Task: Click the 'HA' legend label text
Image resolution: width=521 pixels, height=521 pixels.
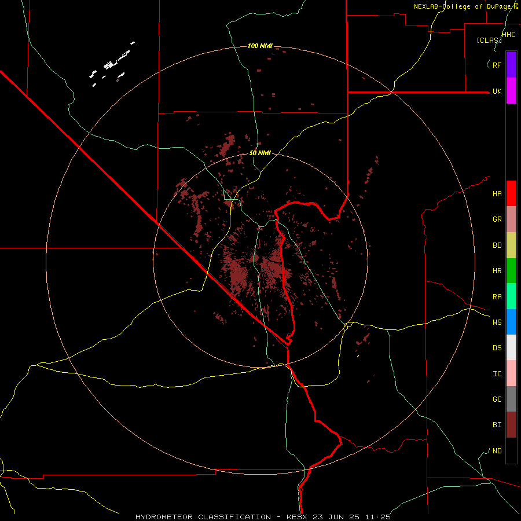Action: (497, 194)
